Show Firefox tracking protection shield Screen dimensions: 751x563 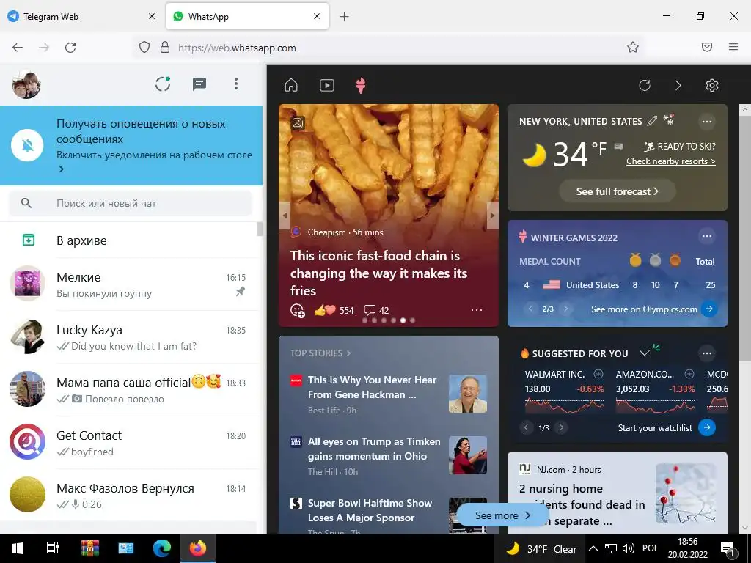(144, 47)
